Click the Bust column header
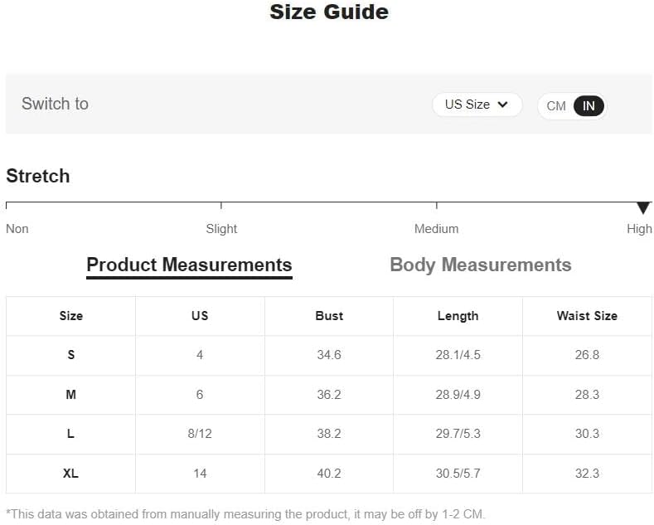654x525 pixels. pyautogui.click(x=329, y=316)
